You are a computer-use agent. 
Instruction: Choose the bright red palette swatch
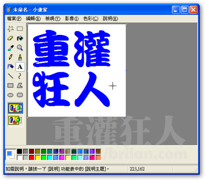[32, 157]
